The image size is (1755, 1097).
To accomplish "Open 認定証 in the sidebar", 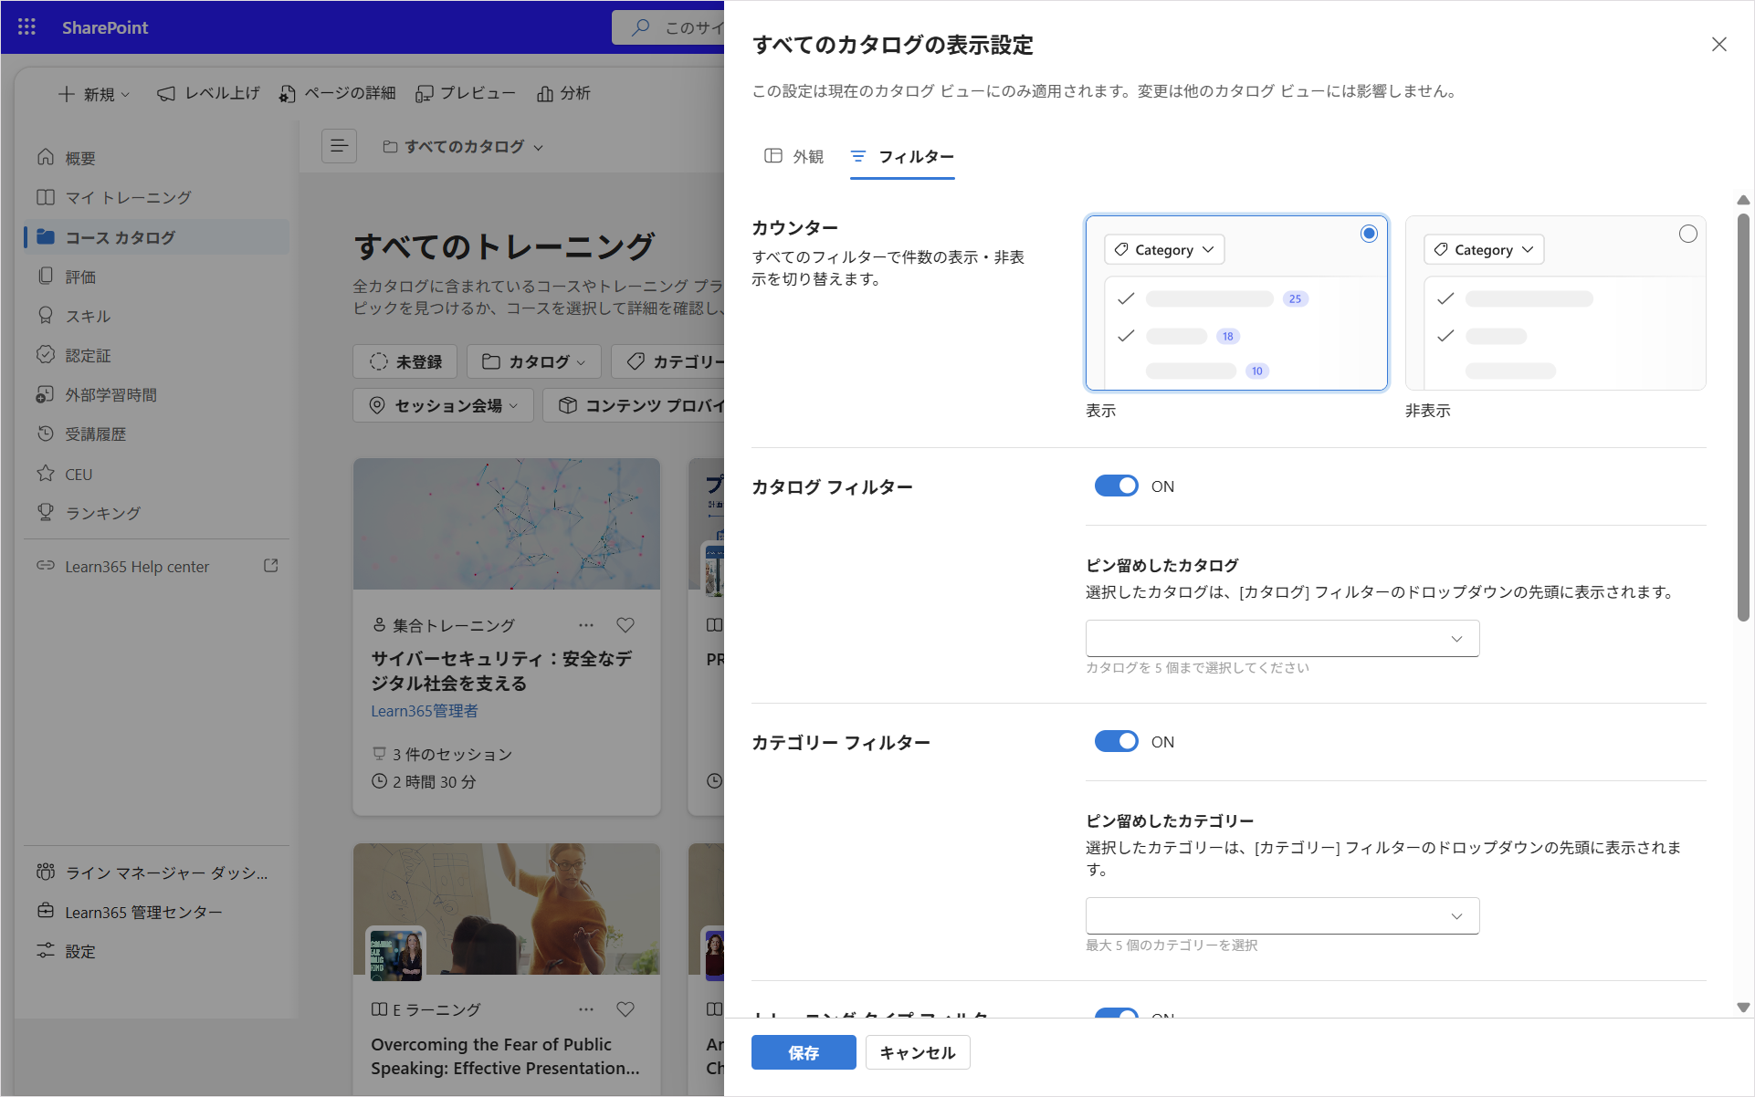I will [157, 355].
